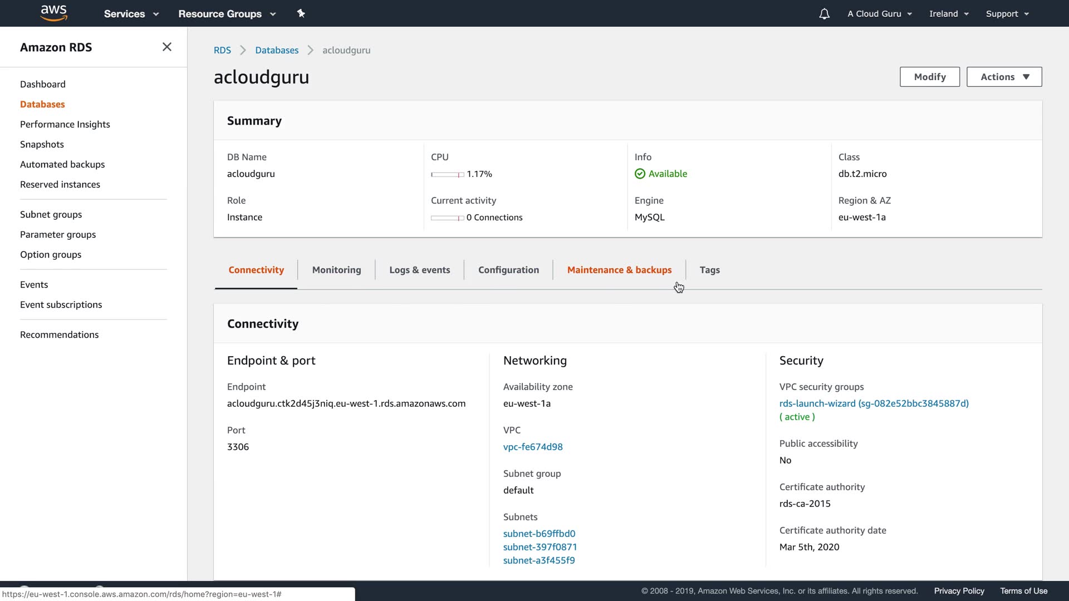Open the Resource Groups dropdown
The image size is (1069, 601).
click(x=227, y=14)
